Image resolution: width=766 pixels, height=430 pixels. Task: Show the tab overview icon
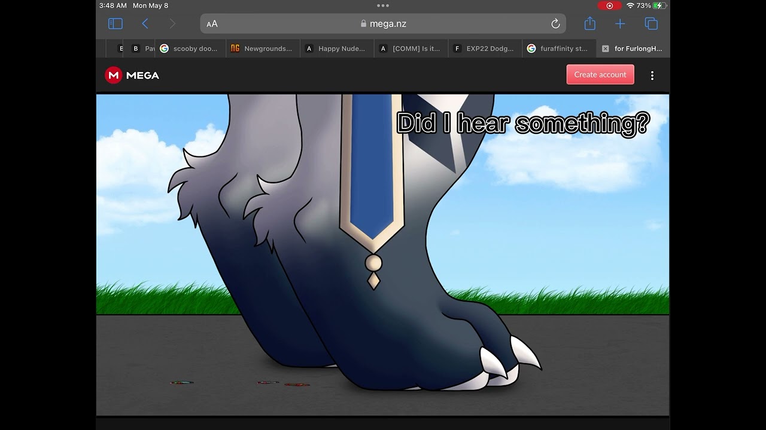651,24
